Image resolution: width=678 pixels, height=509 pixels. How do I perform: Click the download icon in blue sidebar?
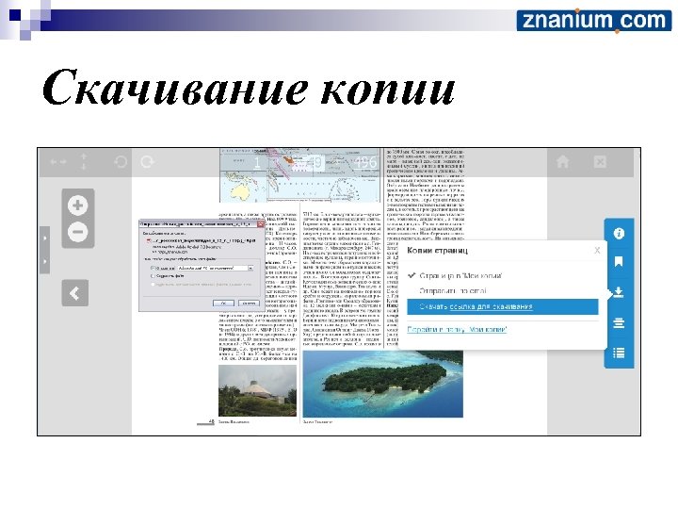[619, 292]
